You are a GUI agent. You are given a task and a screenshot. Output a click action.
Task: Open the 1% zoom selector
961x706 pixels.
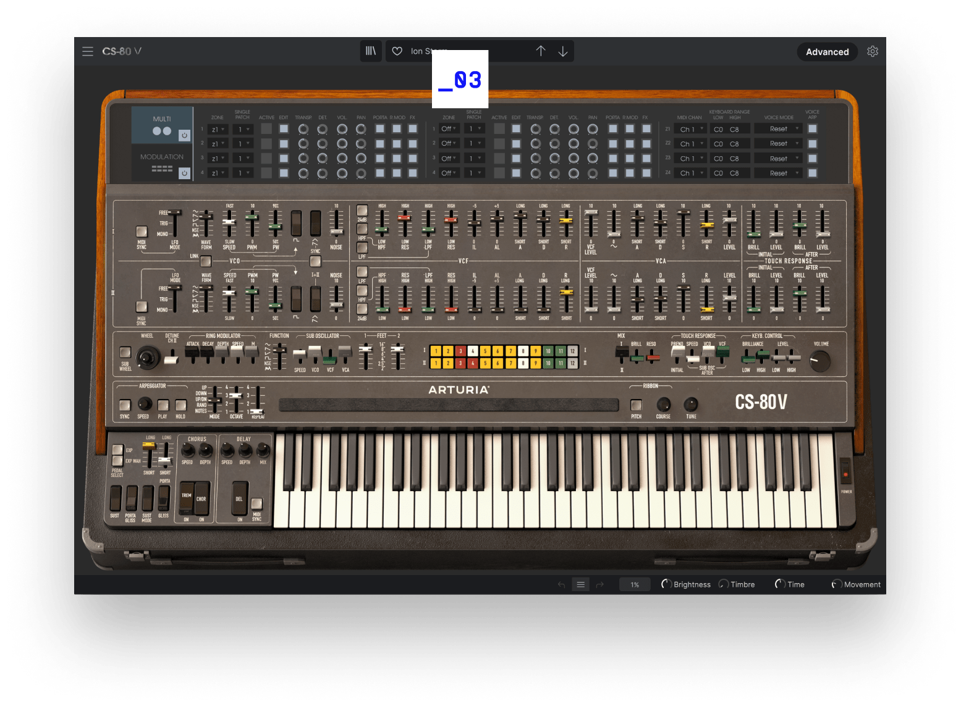635,584
